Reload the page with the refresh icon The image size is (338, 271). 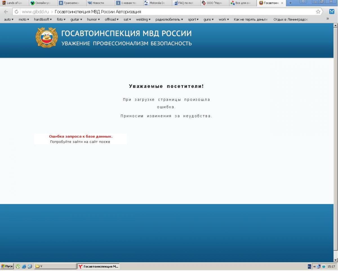point(16,12)
